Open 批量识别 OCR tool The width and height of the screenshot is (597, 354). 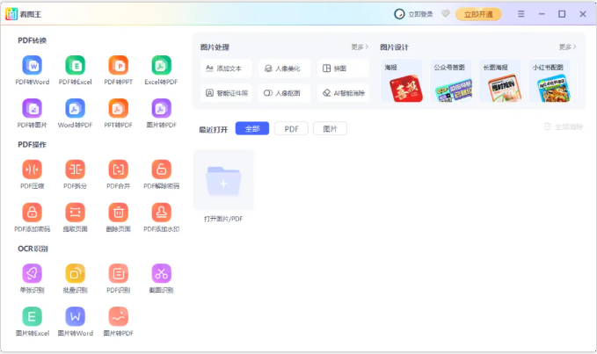pyautogui.click(x=76, y=278)
